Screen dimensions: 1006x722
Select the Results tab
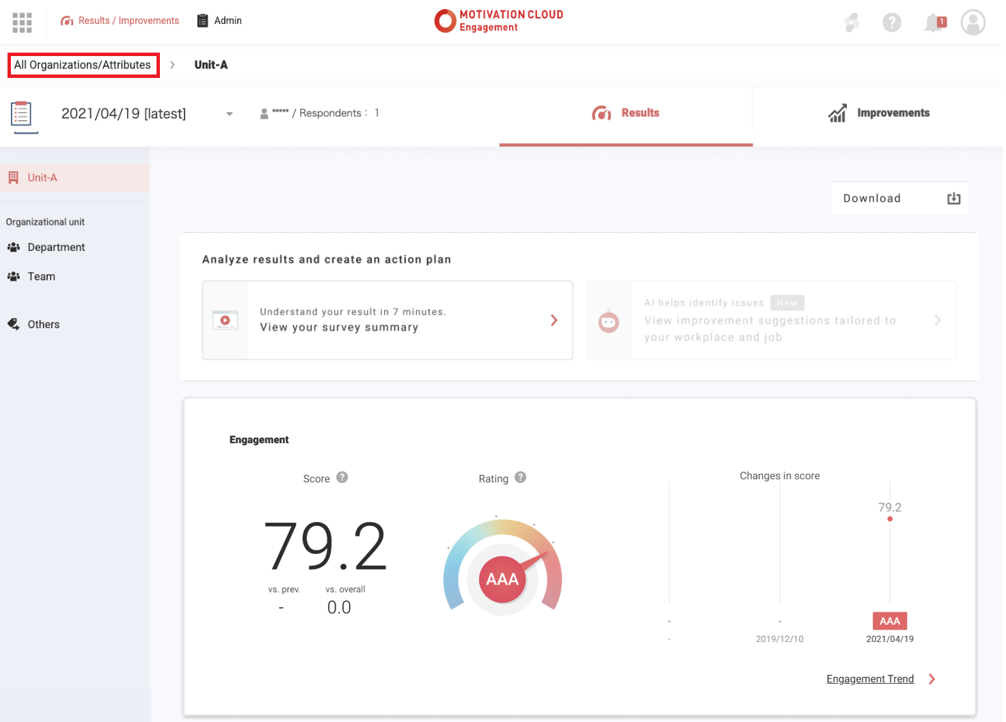pos(625,113)
